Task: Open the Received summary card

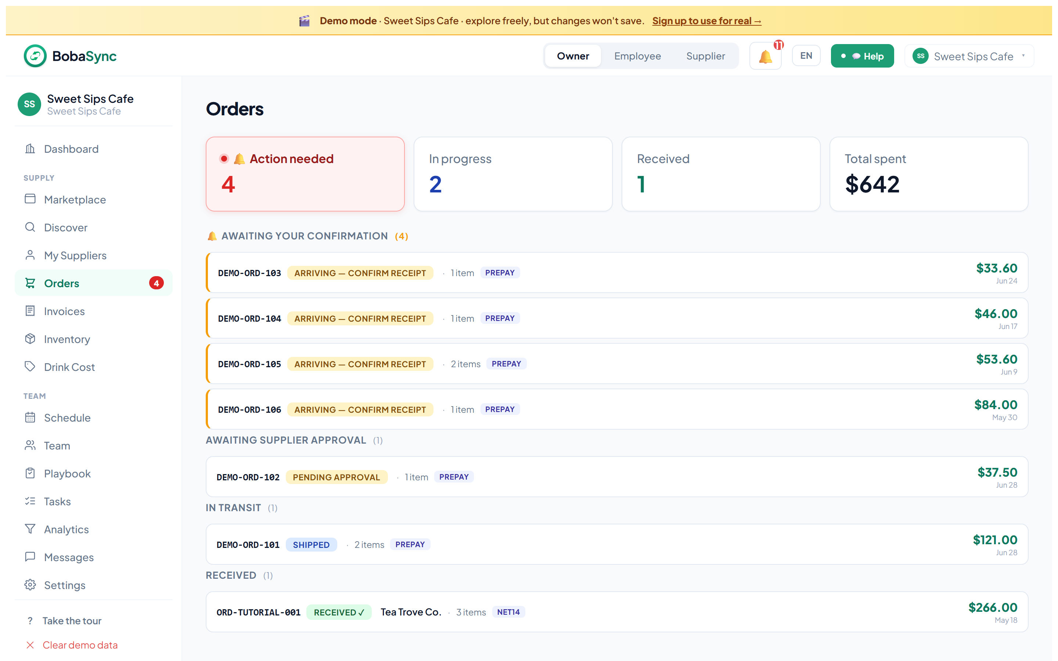Action: (720, 174)
